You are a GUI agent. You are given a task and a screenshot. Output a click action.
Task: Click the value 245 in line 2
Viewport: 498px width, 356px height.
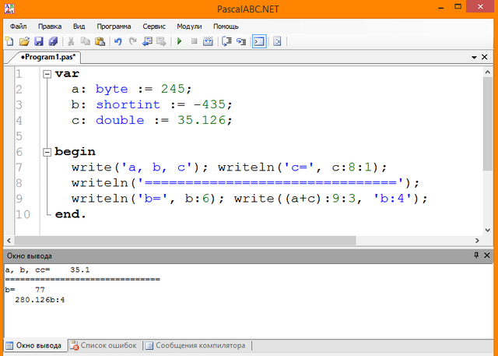coord(173,89)
